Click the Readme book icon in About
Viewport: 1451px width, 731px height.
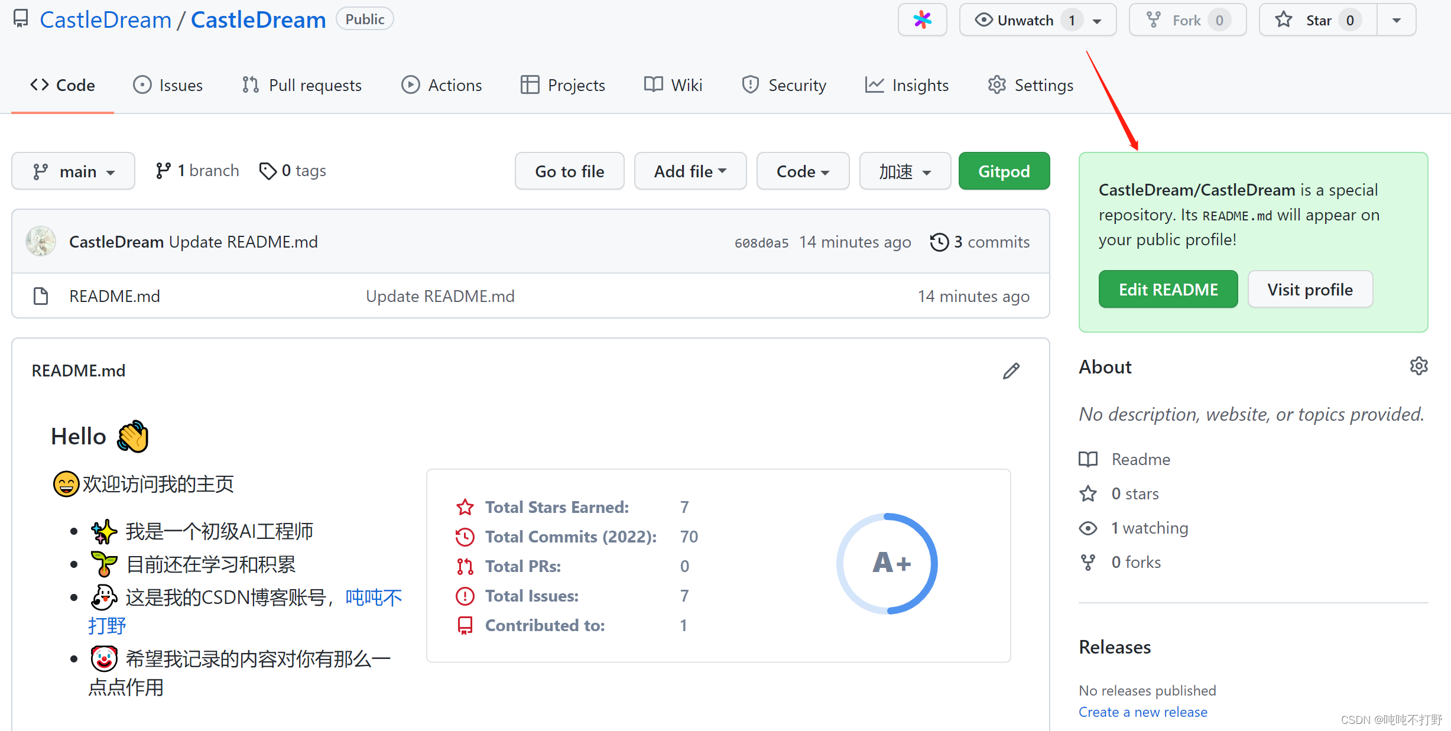tap(1088, 459)
